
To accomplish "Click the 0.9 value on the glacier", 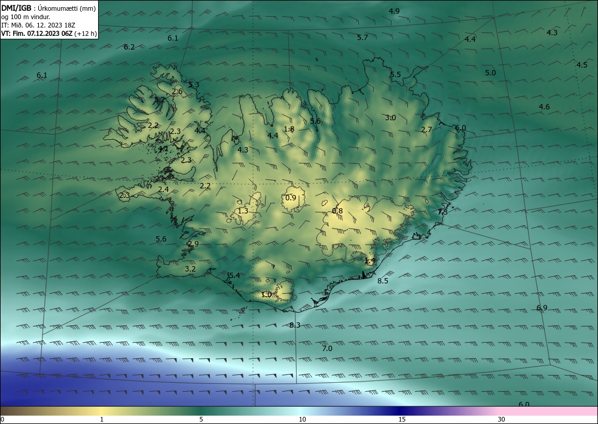I will point(291,197).
